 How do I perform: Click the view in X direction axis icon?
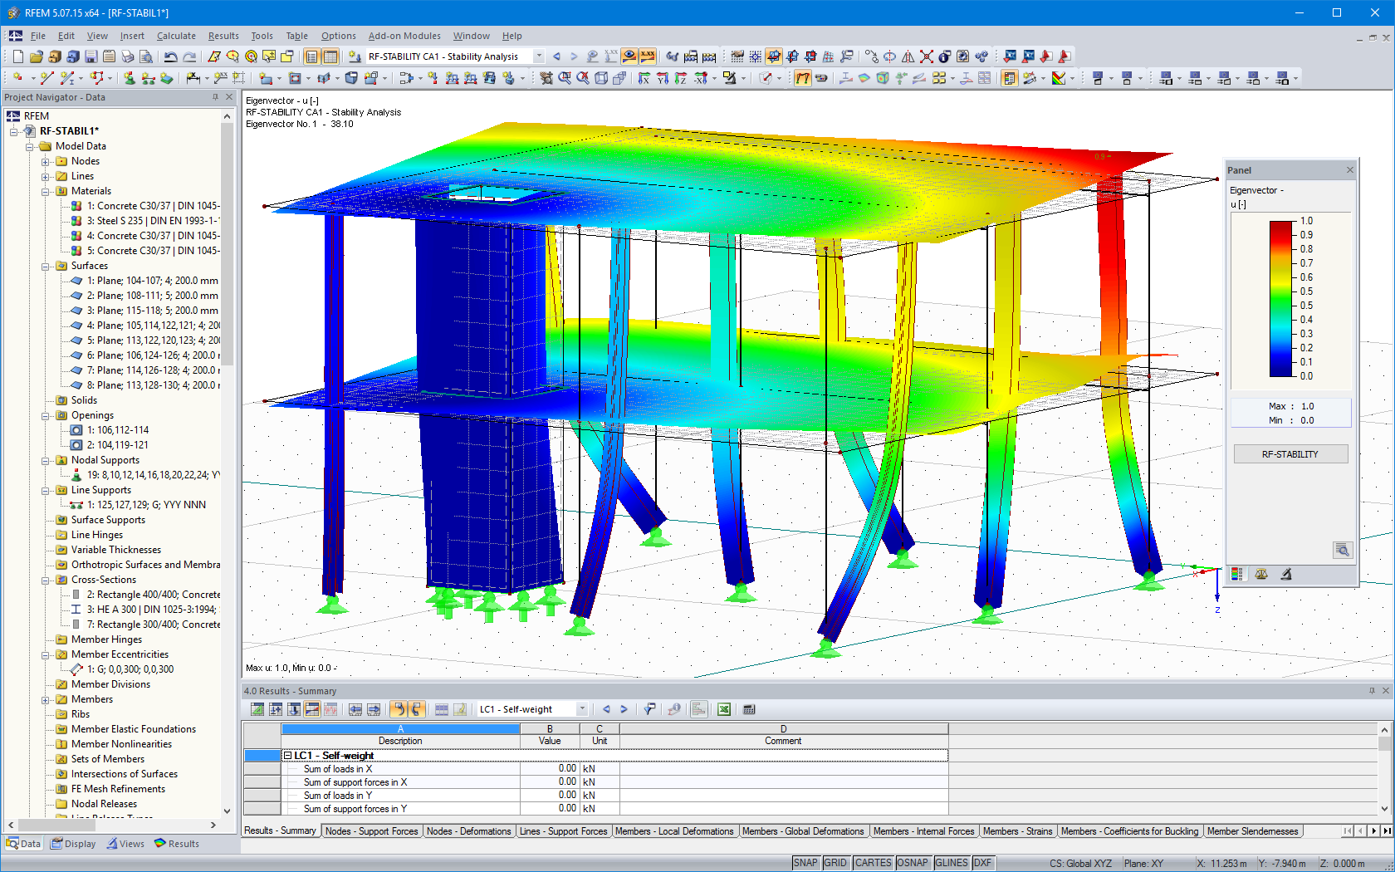click(x=644, y=78)
